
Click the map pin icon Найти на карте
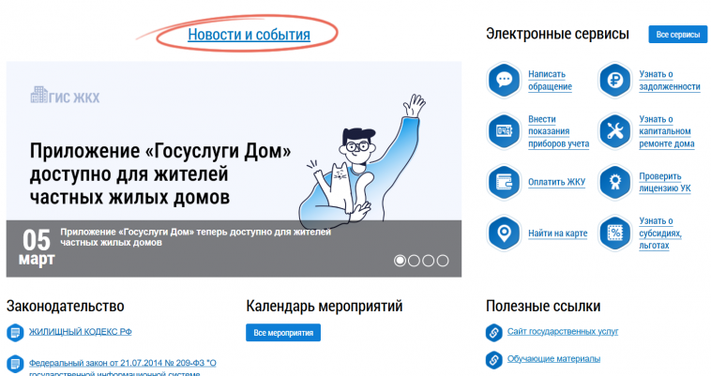point(505,233)
